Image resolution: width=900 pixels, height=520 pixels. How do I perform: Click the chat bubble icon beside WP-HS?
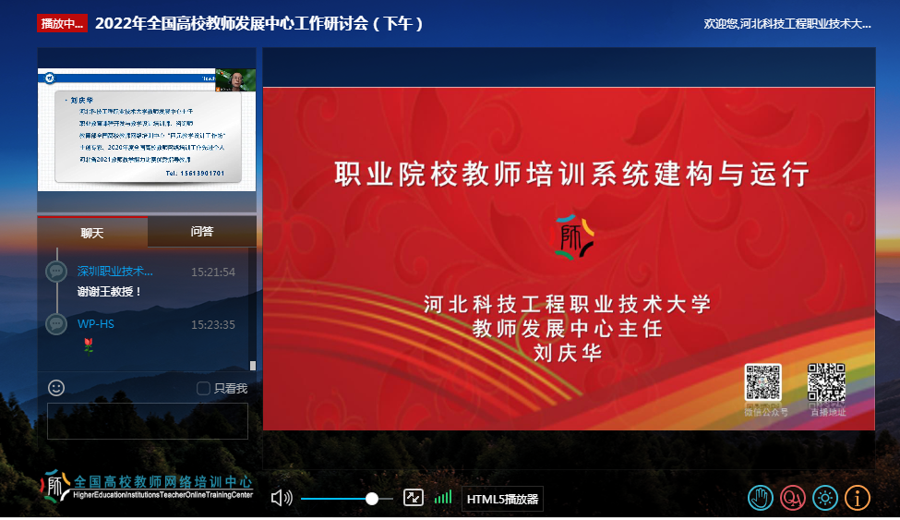pos(56,324)
